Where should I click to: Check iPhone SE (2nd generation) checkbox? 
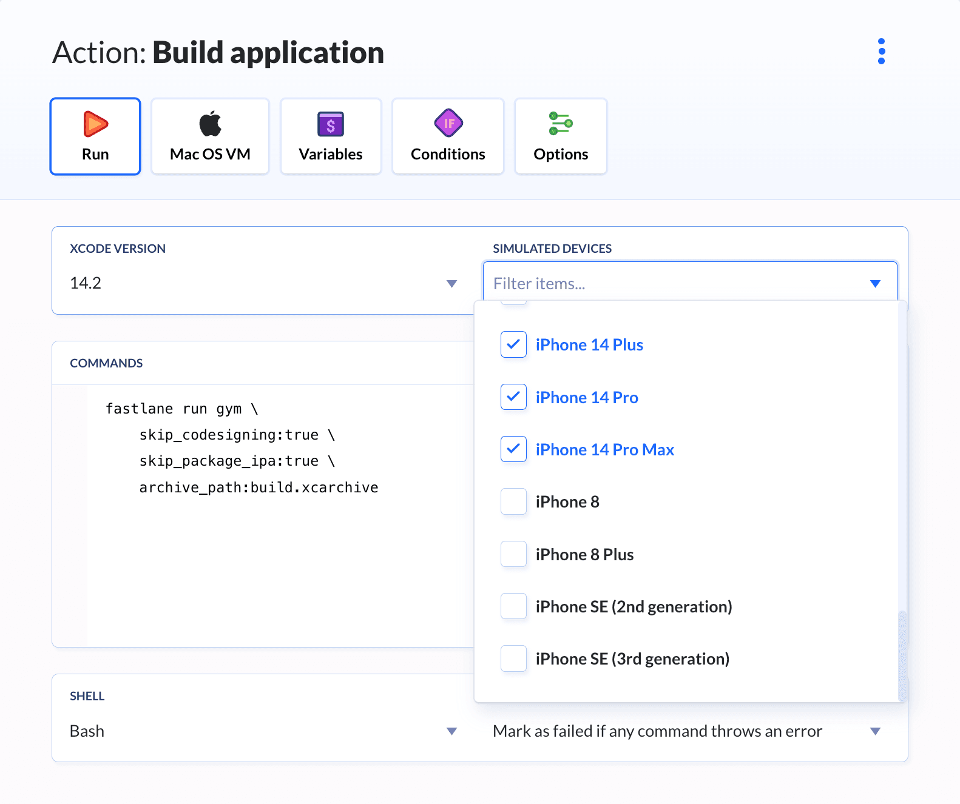tap(513, 606)
